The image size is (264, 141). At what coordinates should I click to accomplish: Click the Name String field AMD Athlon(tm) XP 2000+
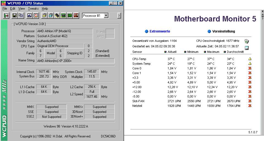(75, 61)
